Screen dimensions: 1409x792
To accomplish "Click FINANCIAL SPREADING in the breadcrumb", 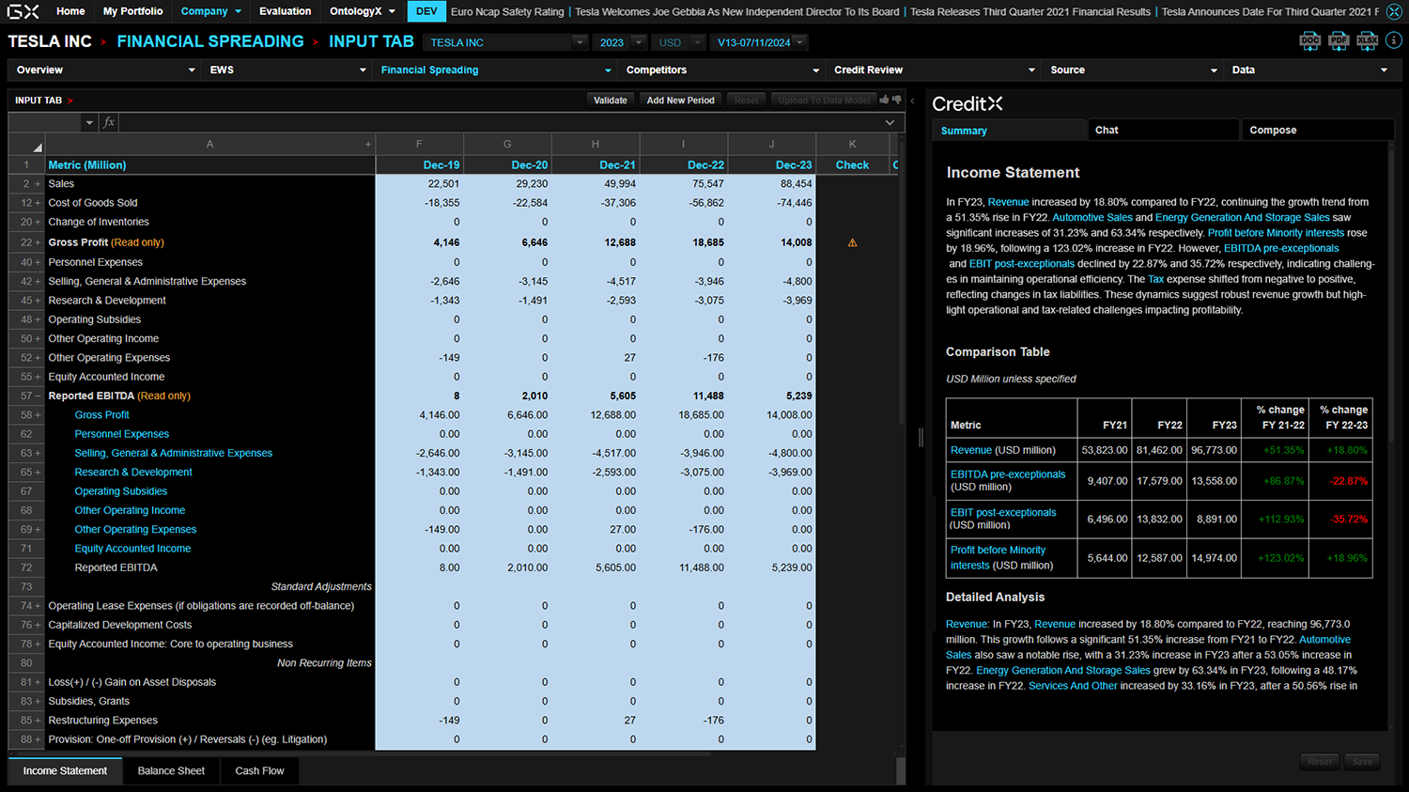I will click(x=210, y=42).
